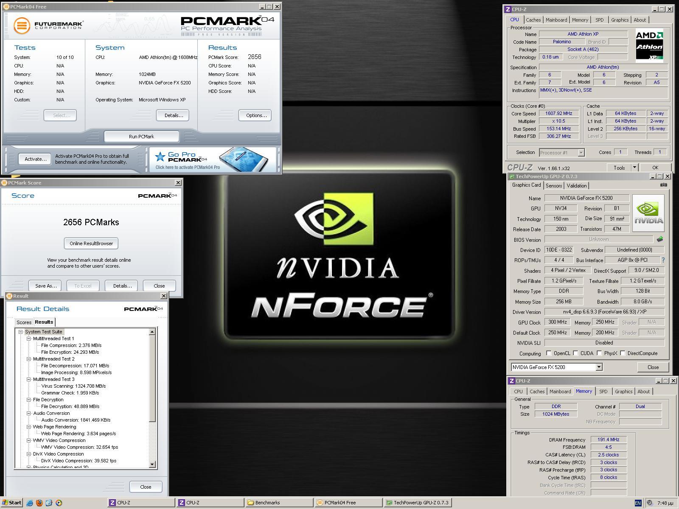
Task: Click the Futuremark Corporation logo
Action: [48, 25]
